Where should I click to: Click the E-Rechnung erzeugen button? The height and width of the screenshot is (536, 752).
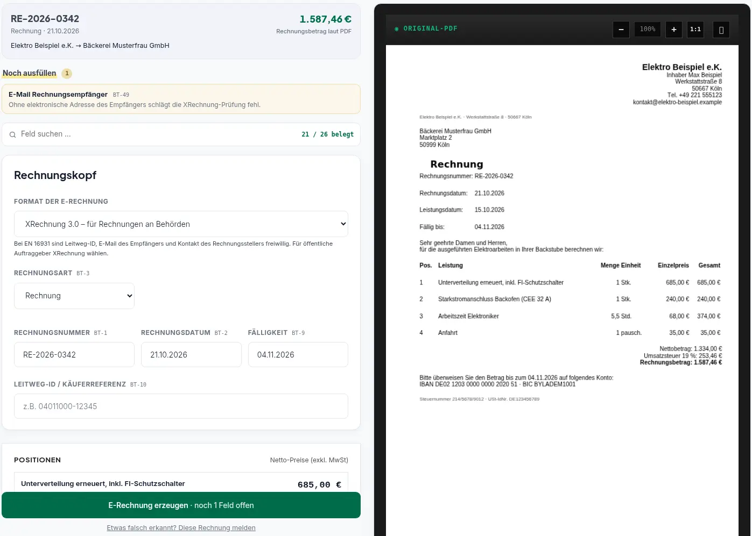point(181,505)
